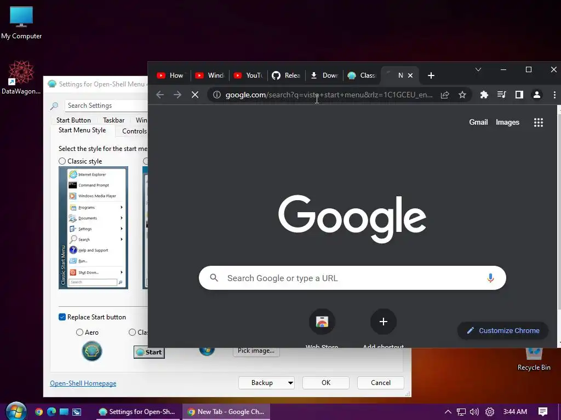Open the Google Images link
The height and width of the screenshot is (420, 561).
click(507, 122)
